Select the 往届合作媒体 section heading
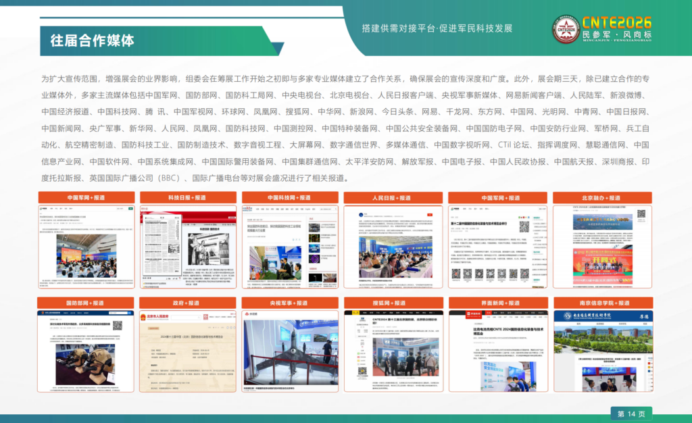 coord(92,40)
